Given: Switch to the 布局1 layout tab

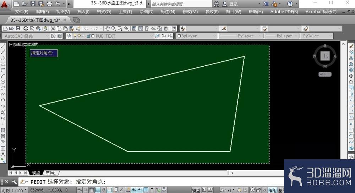Looking at the screenshot, I should click(x=51, y=173).
